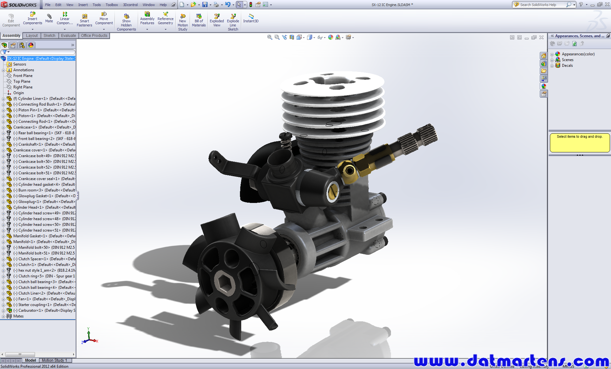Open Smart Fasteners tool
Viewport: 611px width, 369px height.
(x=84, y=20)
